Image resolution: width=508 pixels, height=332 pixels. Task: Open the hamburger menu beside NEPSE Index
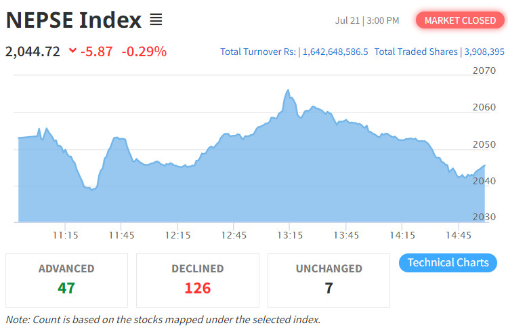pyautogui.click(x=156, y=20)
